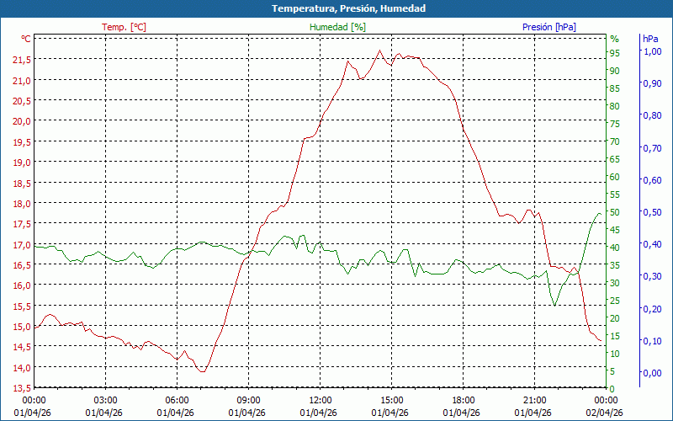Pick the 03:00 time axis tick
The image size is (673, 421).
[105, 400]
